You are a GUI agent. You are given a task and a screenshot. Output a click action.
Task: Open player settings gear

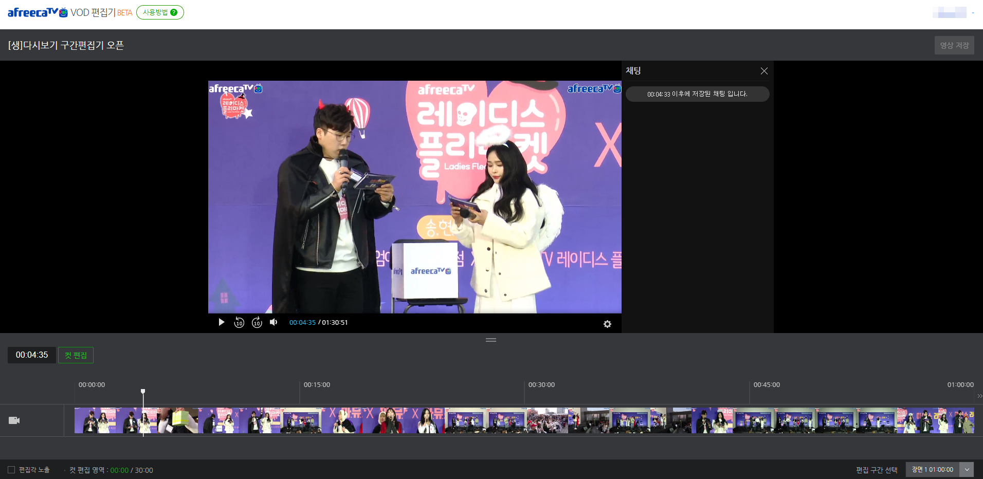(x=607, y=324)
